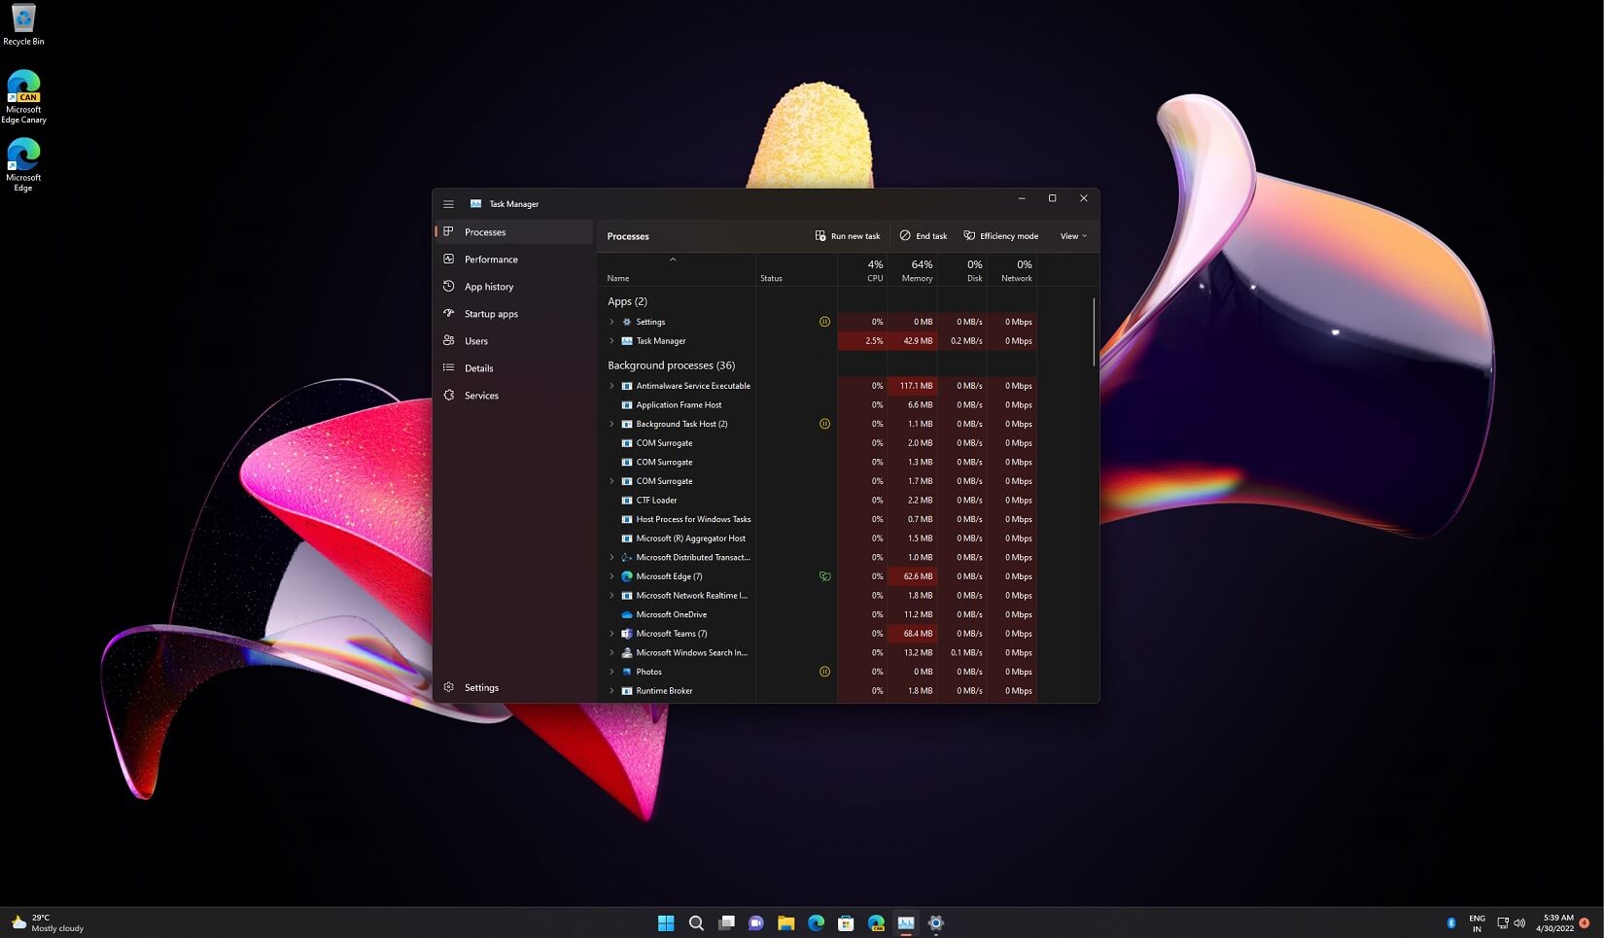Click the suspended status icon next to Settings
This screenshot has height=938, width=1604.
point(824,322)
